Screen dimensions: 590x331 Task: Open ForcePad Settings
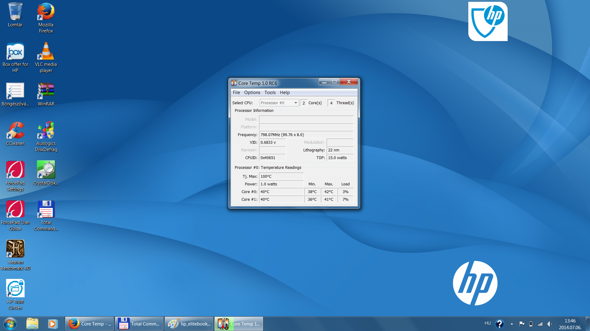point(15,170)
